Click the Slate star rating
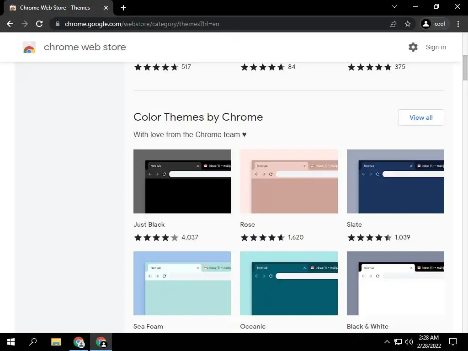 369,238
